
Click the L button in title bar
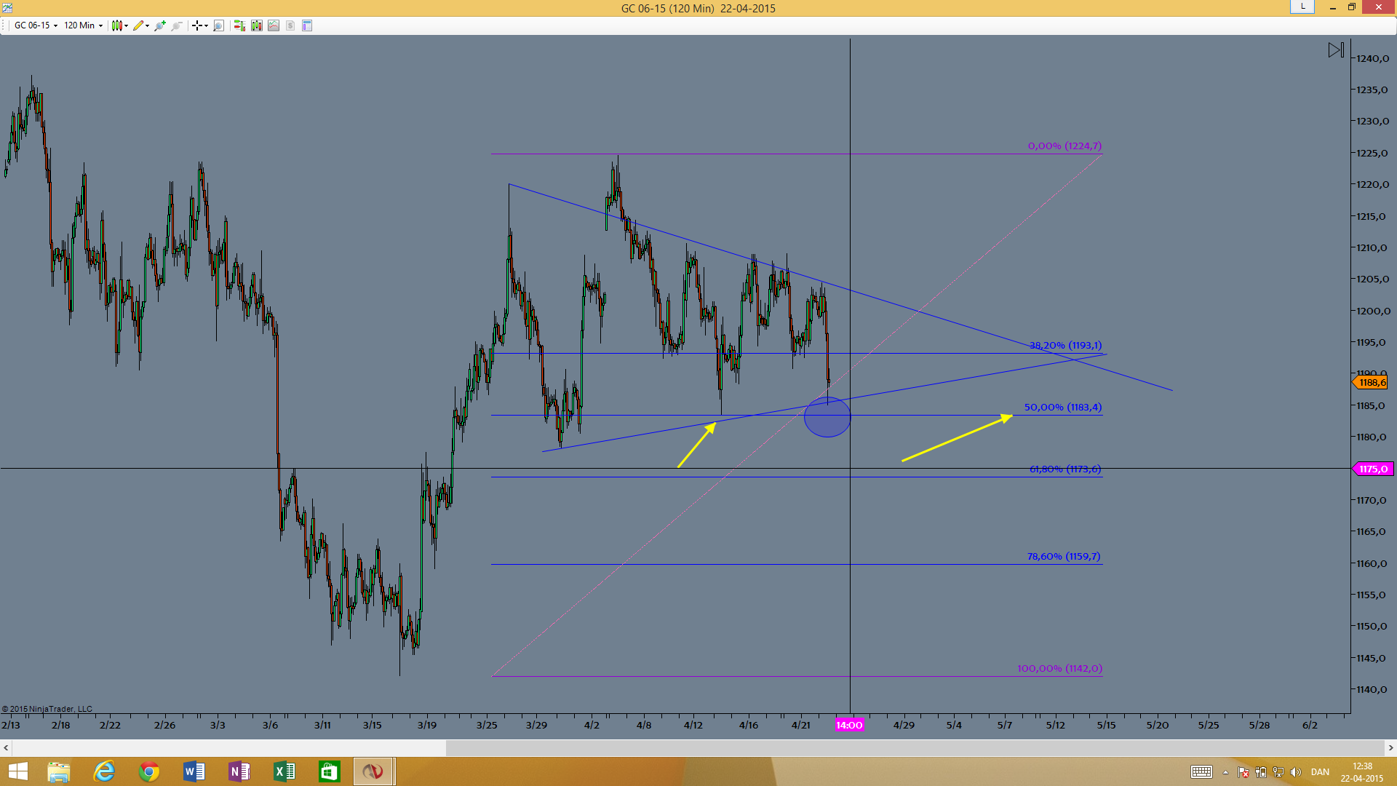1302,7
